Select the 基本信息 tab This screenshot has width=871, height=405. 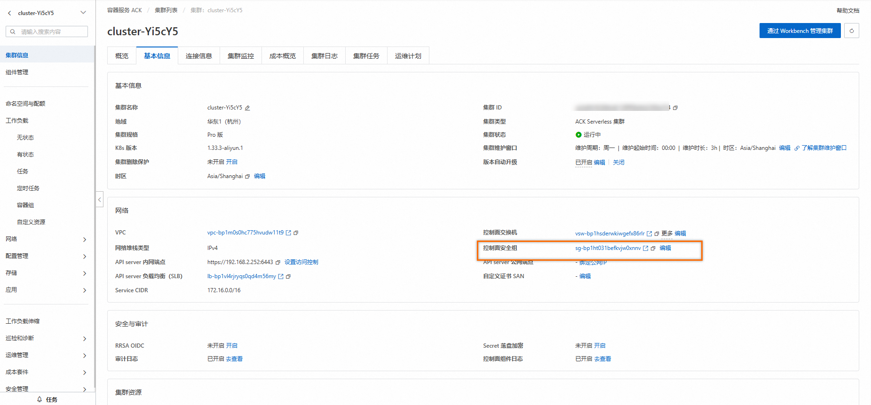(157, 56)
